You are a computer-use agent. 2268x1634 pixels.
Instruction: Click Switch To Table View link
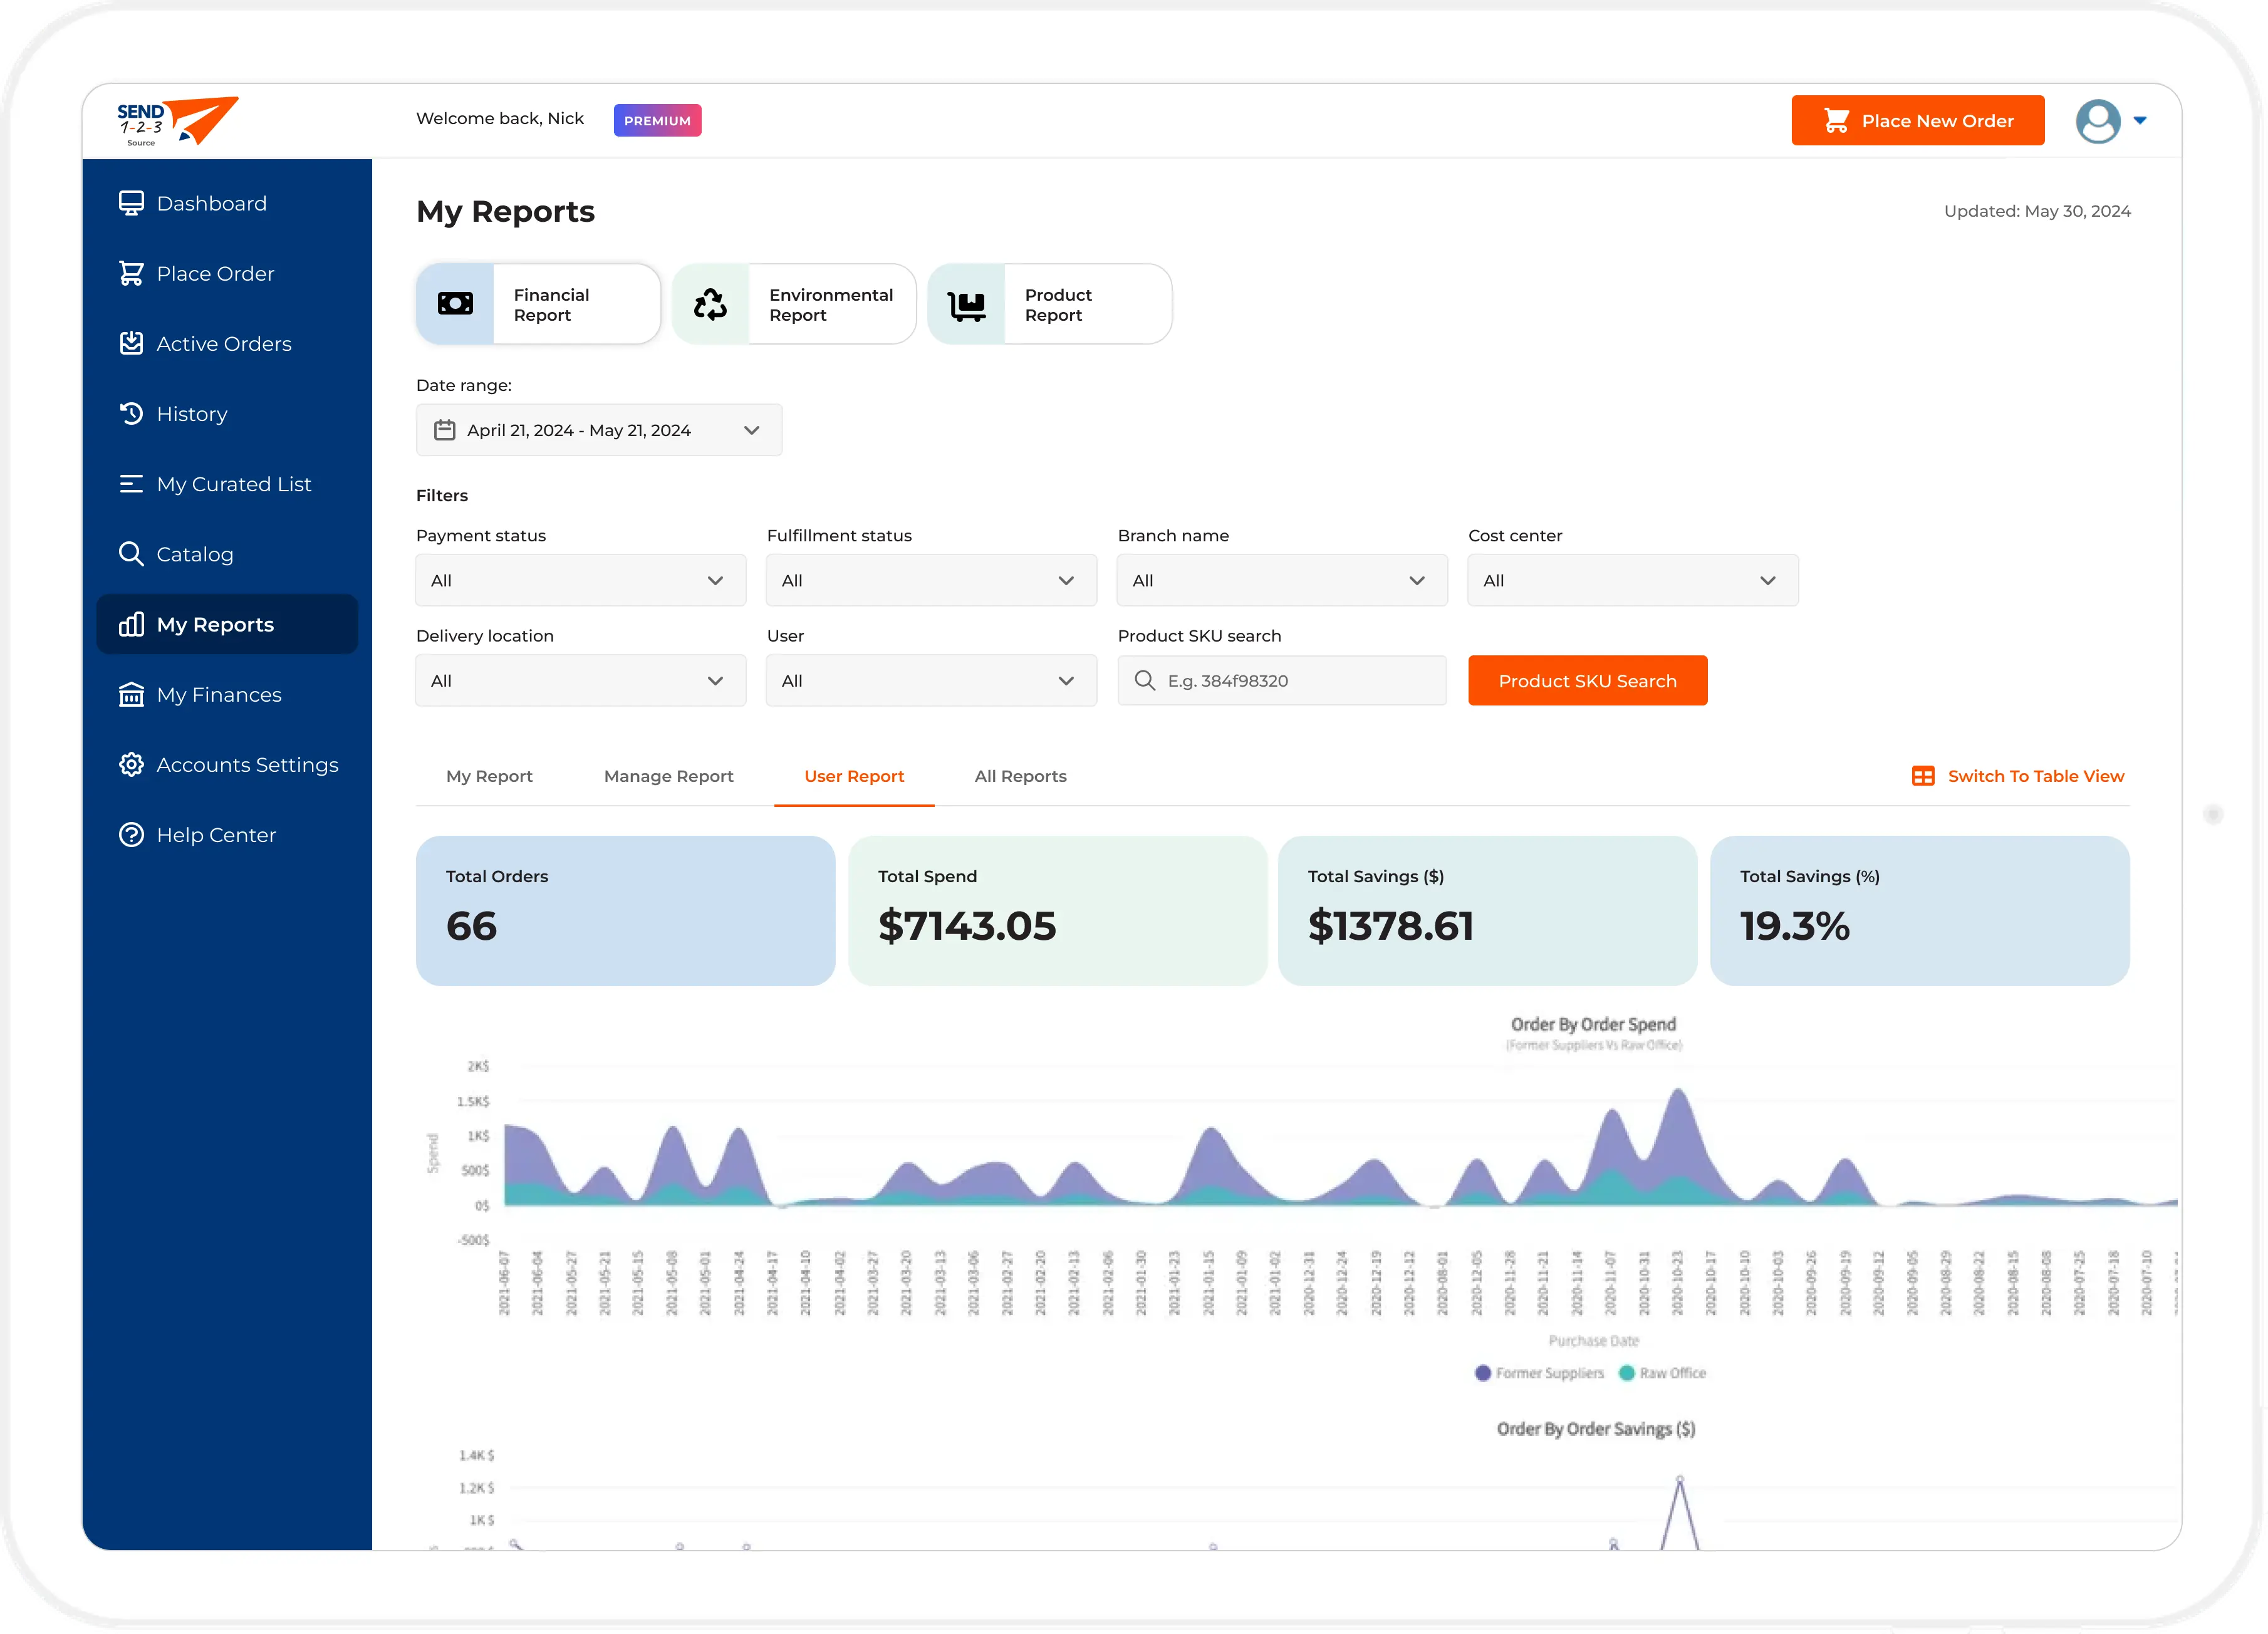coord(2035,776)
